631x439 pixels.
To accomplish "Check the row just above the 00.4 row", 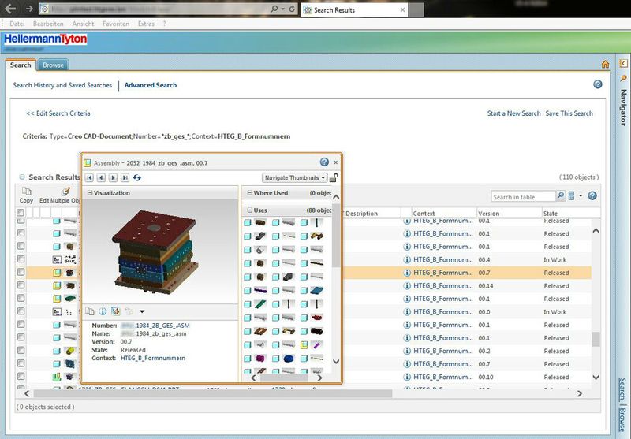I will click(21, 246).
